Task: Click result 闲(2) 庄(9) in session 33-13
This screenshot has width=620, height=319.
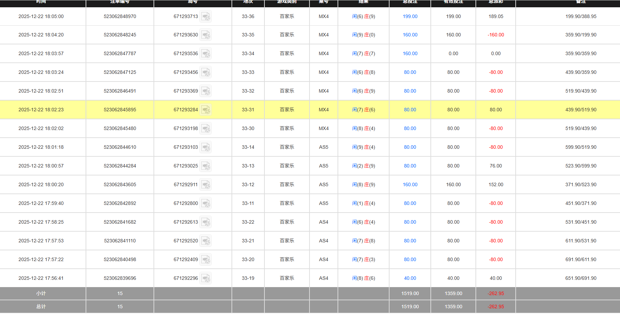Action: [364, 166]
